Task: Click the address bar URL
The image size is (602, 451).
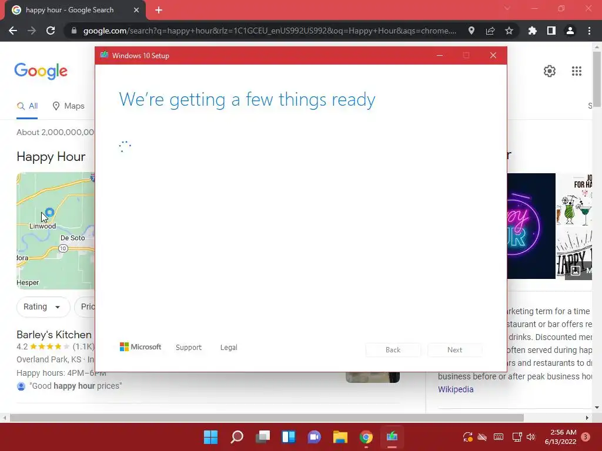Action: pyautogui.click(x=269, y=31)
